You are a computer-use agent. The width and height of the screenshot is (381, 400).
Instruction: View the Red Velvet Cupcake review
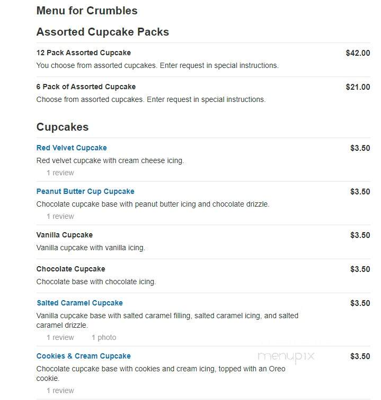tap(60, 173)
